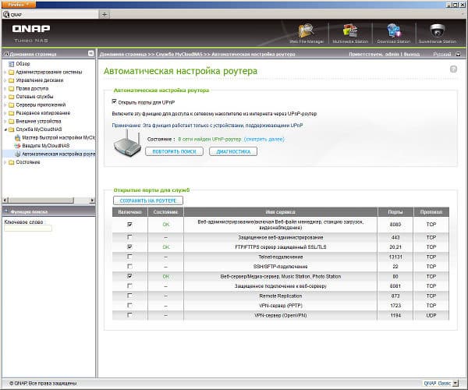Uncheck Веб-сервер/Медиа-сервер port 80 checkbox

pos(129,276)
